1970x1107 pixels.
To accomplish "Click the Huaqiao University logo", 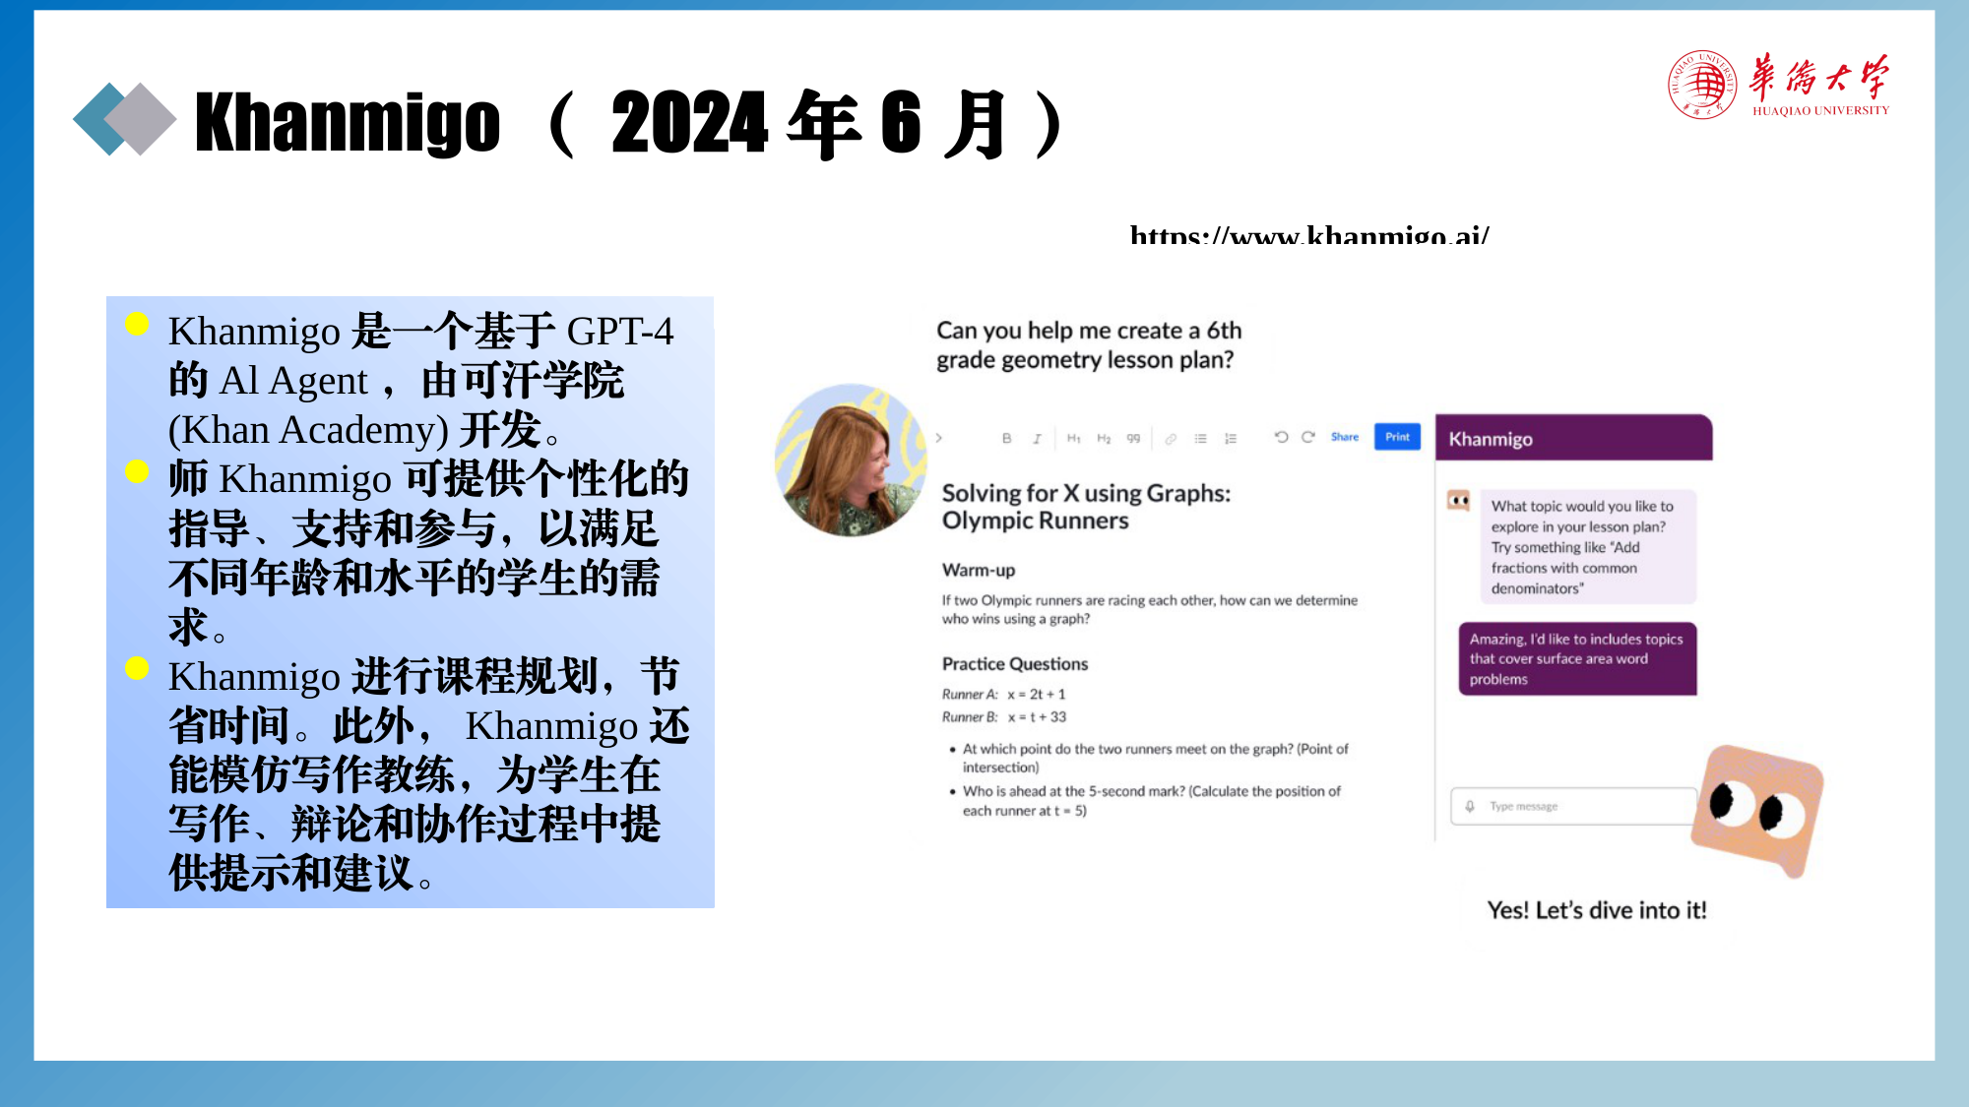I will click(1778, 85).
